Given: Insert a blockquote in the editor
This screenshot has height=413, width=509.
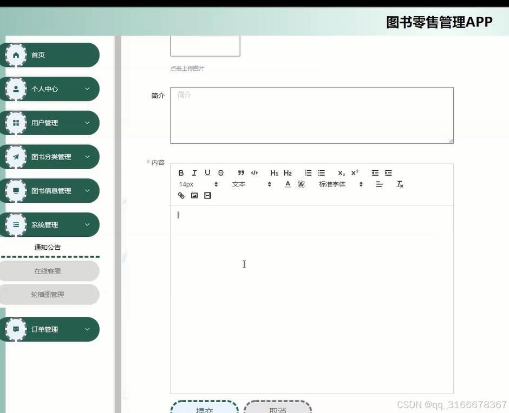Looking at the screenshot, I should coord(241,173).
